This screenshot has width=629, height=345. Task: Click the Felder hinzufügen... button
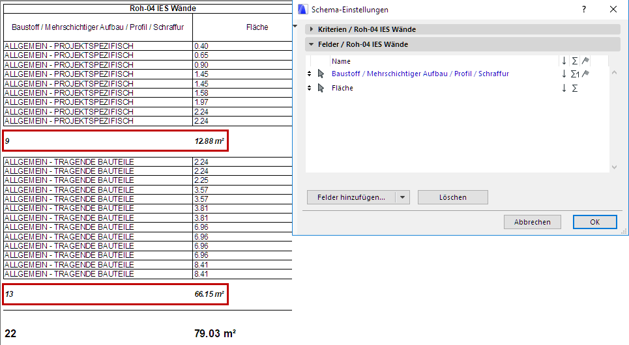(351, 197)
